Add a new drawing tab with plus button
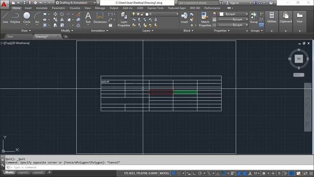 tap(65, 37)
